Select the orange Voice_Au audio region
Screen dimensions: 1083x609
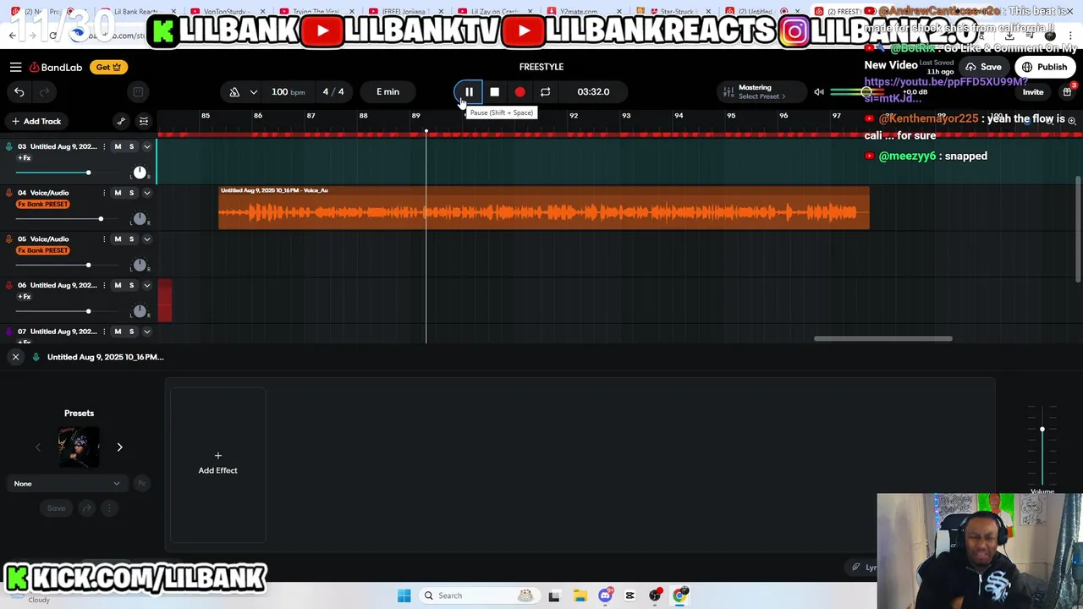click(543, 207)
